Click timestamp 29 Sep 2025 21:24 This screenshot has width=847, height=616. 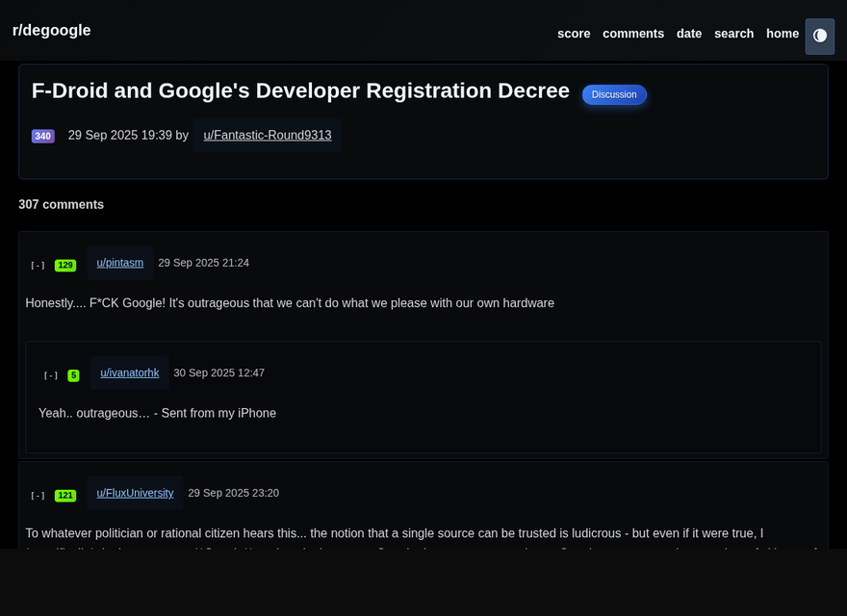204,263
